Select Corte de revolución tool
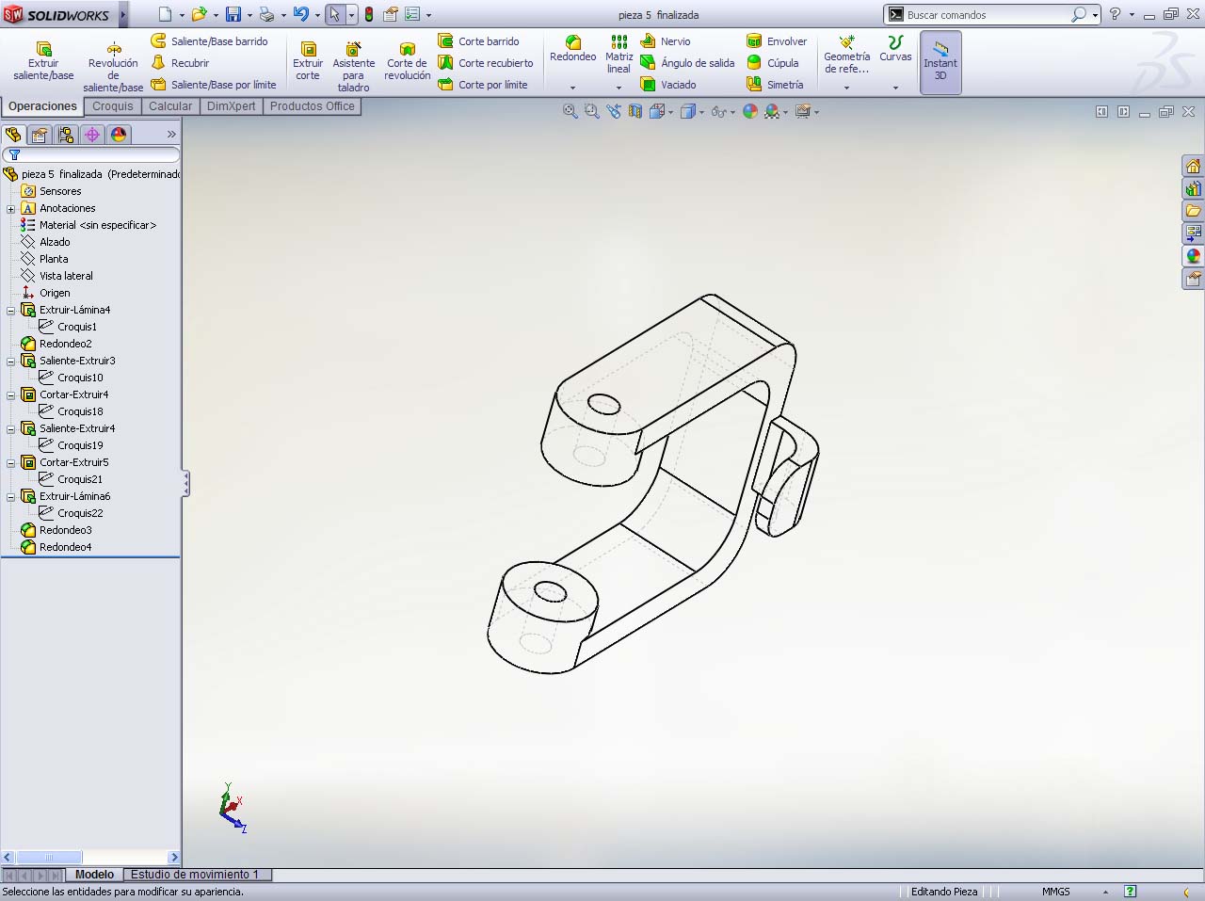Screen dimensions: 1205x901 [x=407, y=61]
